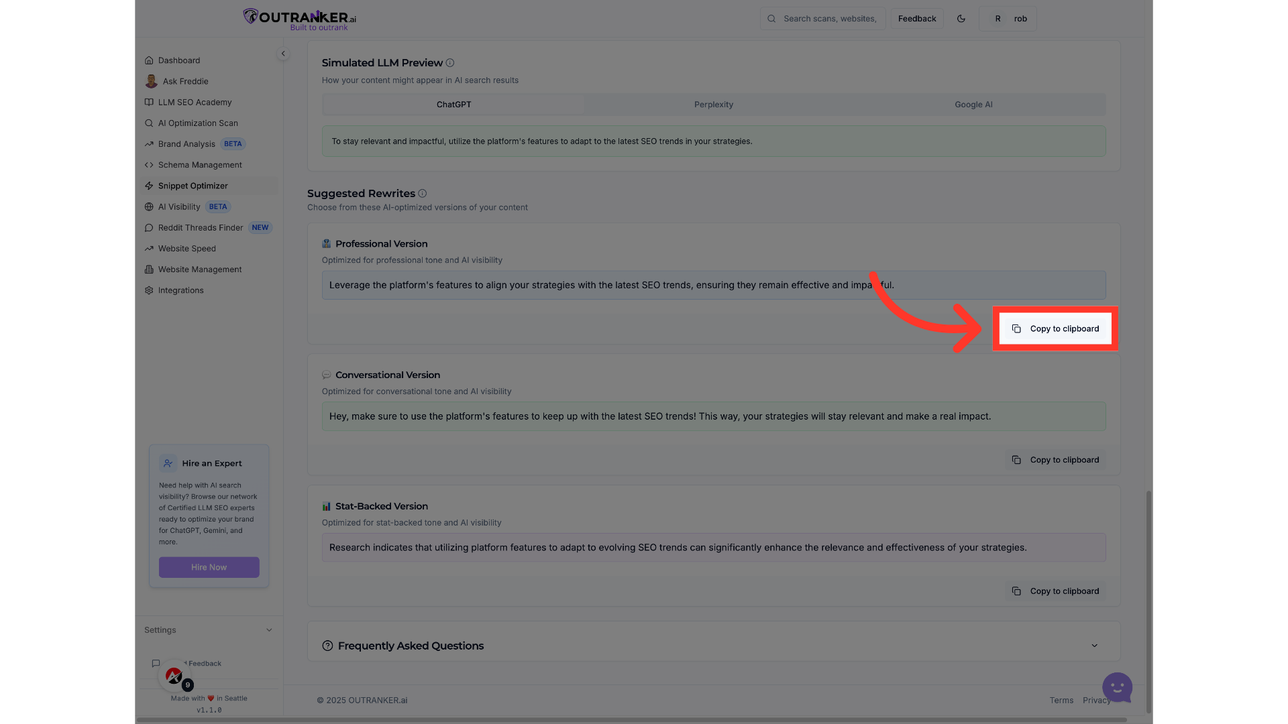Open AI Visibility BETA feature
Screen dimensions: 1288x724
pyautogui.click(x=179, y=206)
